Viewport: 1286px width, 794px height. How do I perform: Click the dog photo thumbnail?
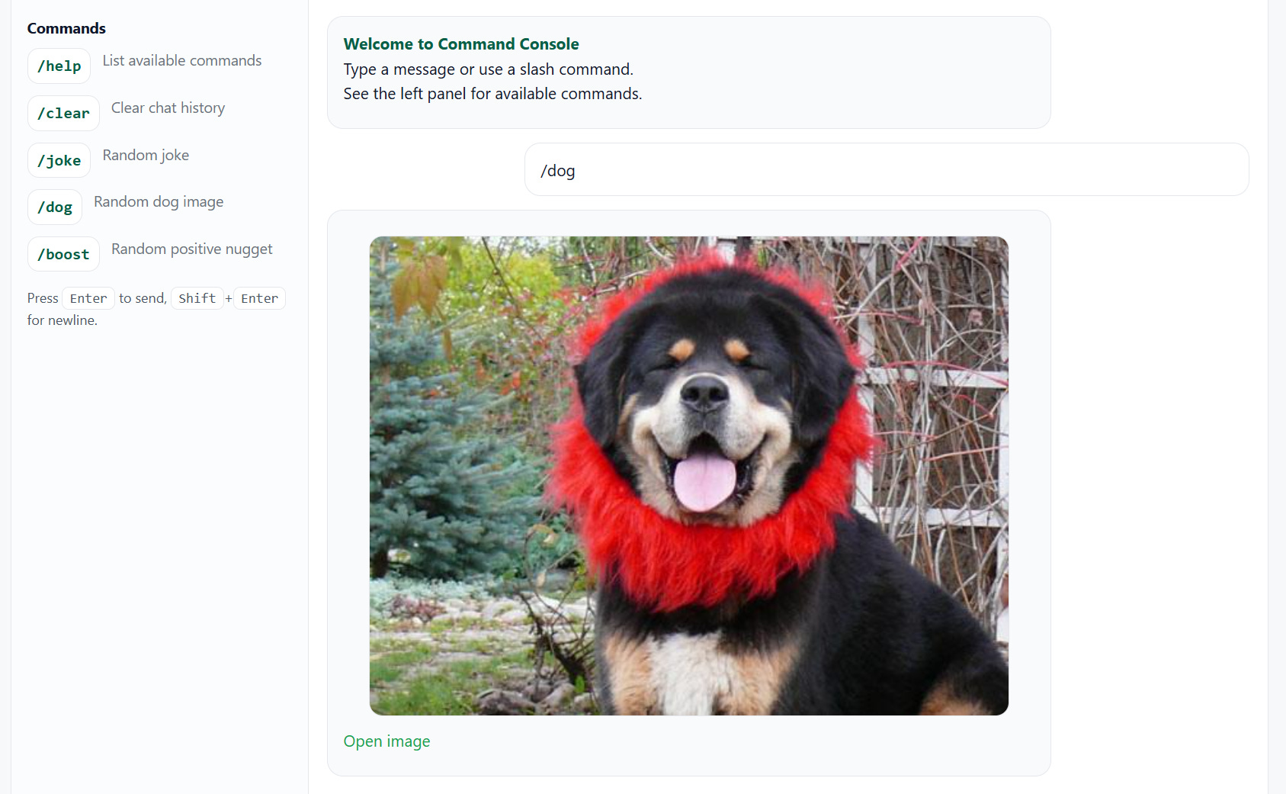click(688, 476)
